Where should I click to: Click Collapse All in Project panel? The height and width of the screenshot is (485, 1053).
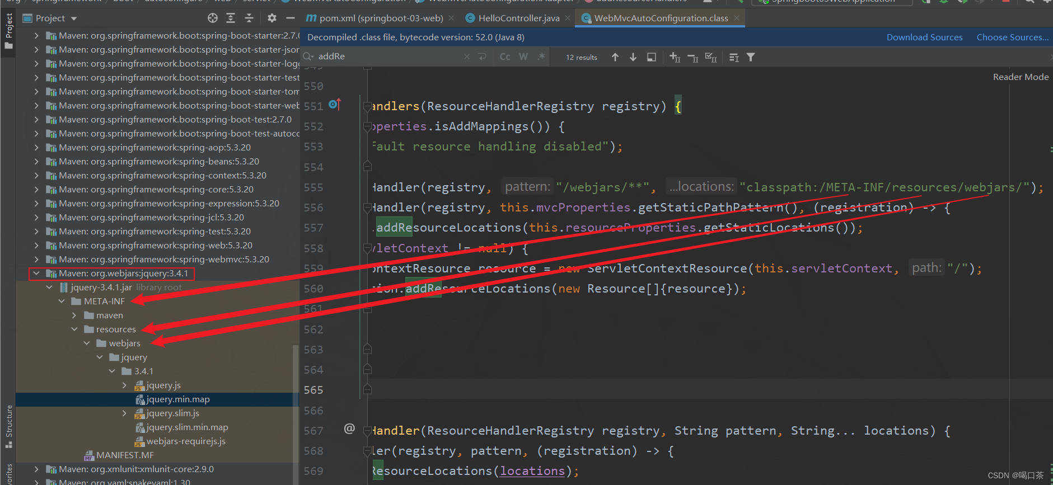coord(249,18)
